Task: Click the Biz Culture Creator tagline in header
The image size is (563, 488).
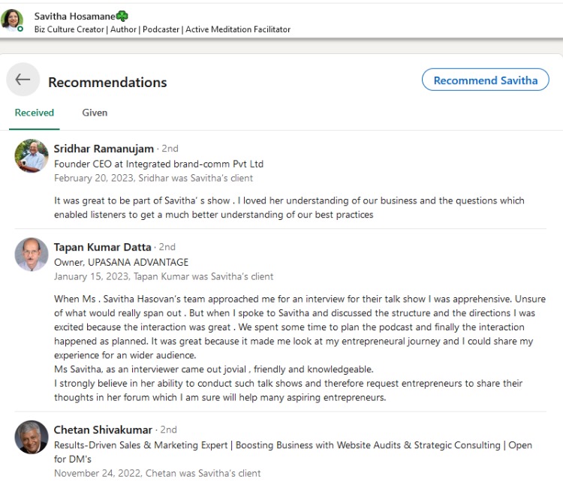Action: (162, 29)
